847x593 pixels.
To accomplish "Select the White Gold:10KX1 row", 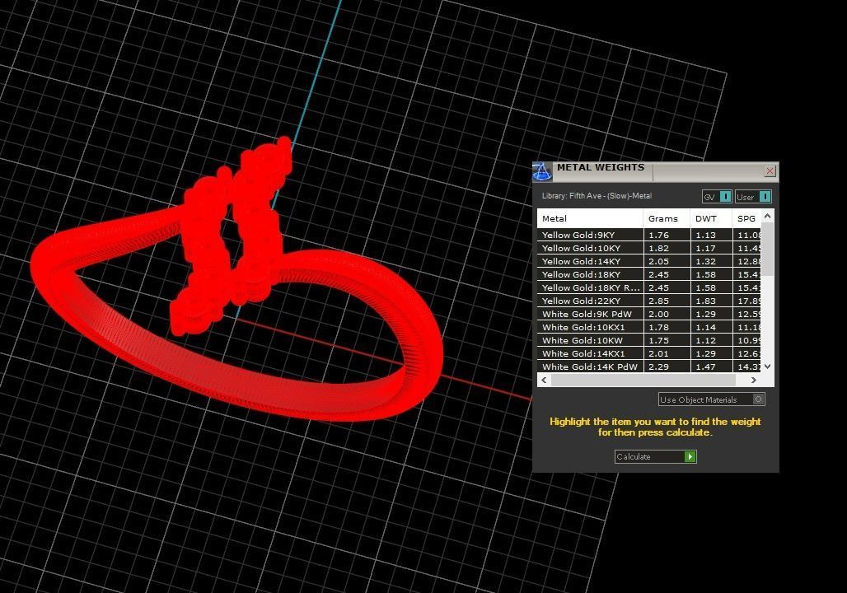I will point(648,327).
